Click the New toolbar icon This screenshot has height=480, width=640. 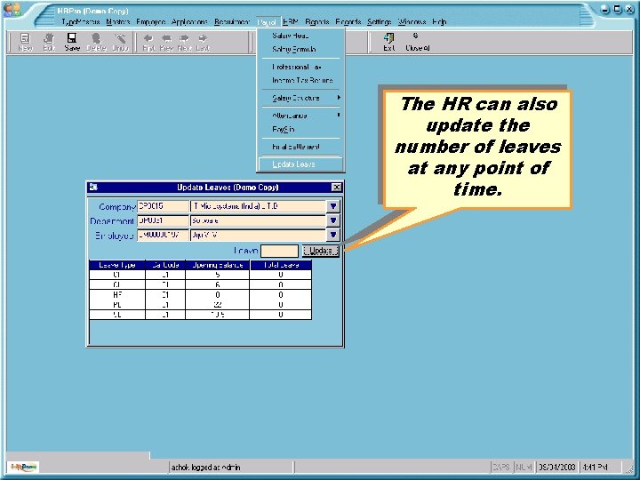25,38
